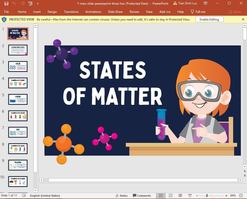Open the Insert tab
Image resolution: width=247 pixels, height=199 pixels.
[37, 12]
